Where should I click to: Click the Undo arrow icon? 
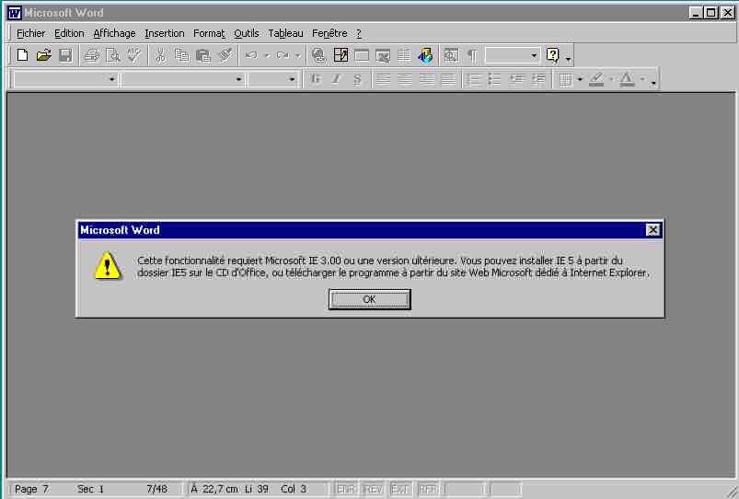[251, 55]
